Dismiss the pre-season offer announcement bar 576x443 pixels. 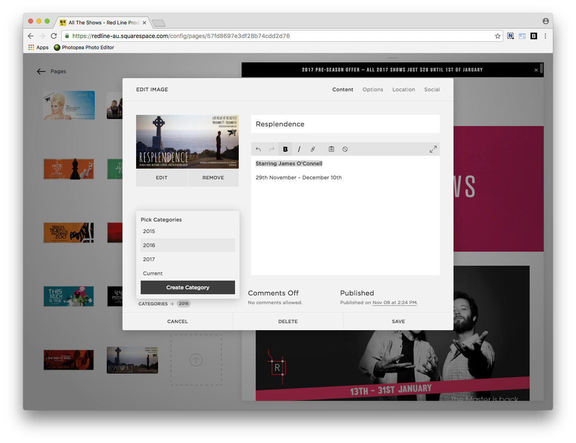[536, 70]
